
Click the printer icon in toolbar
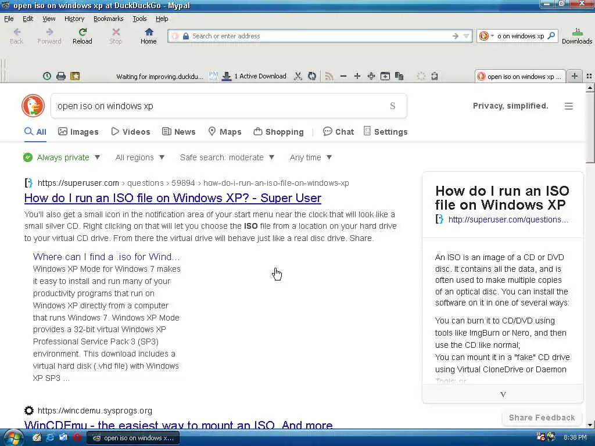pos(61,76)
